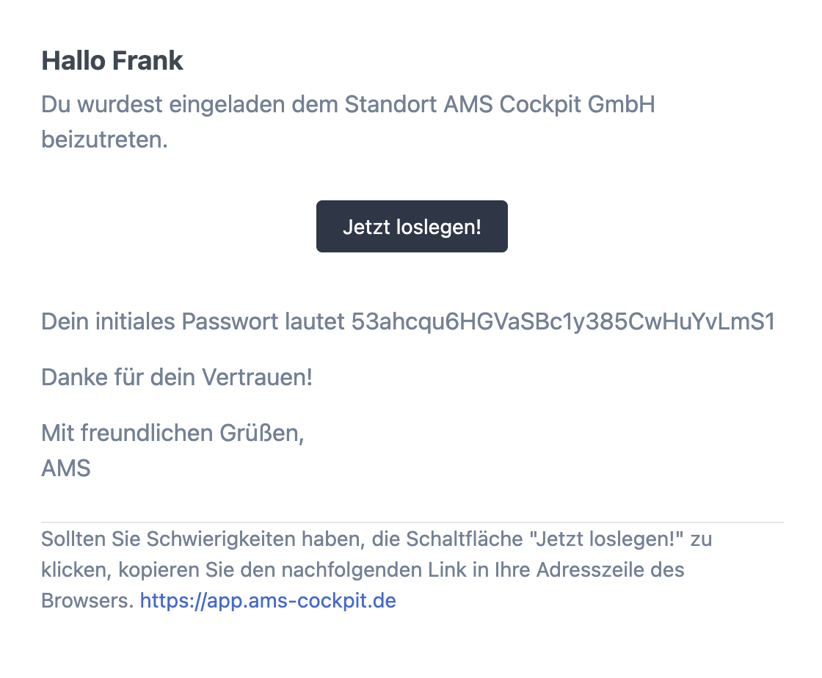Click the "Jetzt loslegen!" button

click(411, 227)
